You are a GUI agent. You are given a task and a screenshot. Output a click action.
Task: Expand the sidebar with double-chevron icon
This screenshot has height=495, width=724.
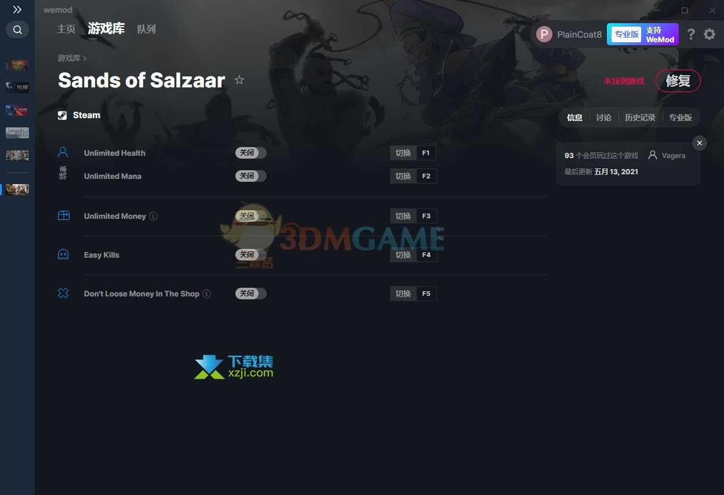[x=17, y=10]
